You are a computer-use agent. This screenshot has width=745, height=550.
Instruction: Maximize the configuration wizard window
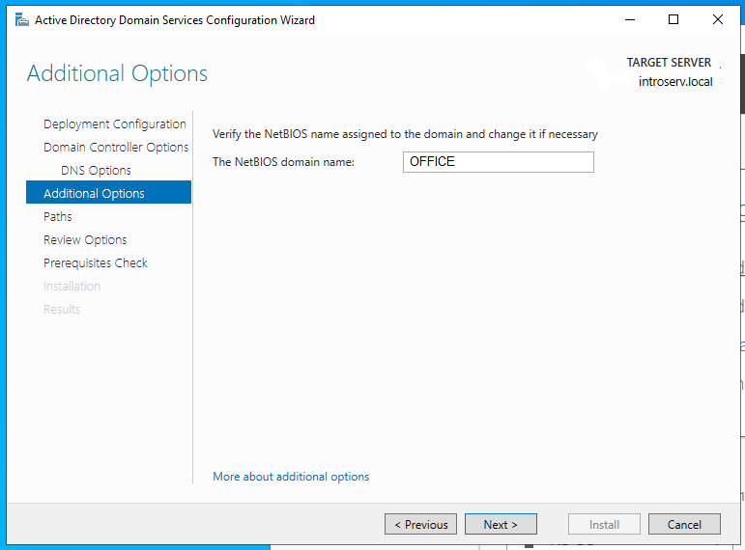click(x=673, y=19)
